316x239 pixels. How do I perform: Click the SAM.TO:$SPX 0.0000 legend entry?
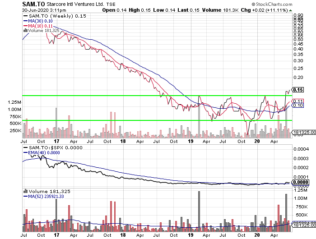[56, 147]
